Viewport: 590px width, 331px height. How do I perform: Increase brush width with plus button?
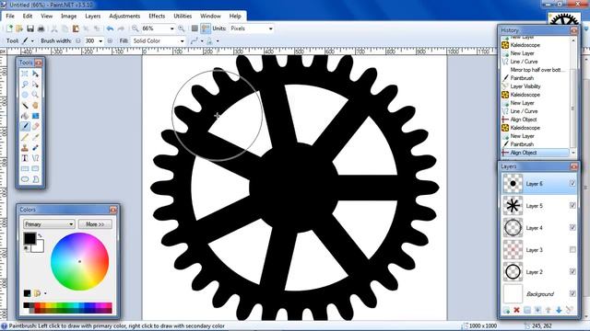tap(110, 40)
